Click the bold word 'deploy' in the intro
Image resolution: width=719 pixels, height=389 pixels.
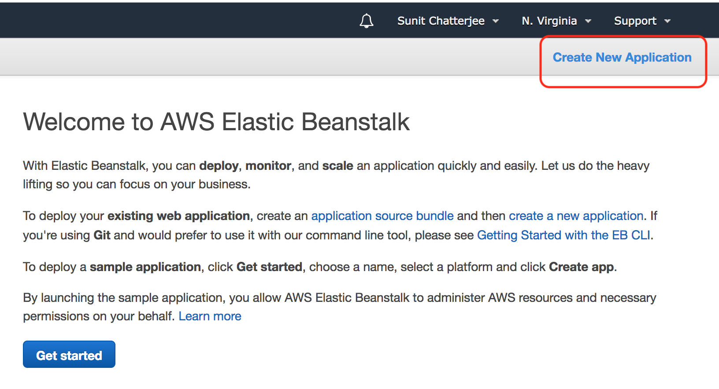pyautogui.click(x=219, y=166)
